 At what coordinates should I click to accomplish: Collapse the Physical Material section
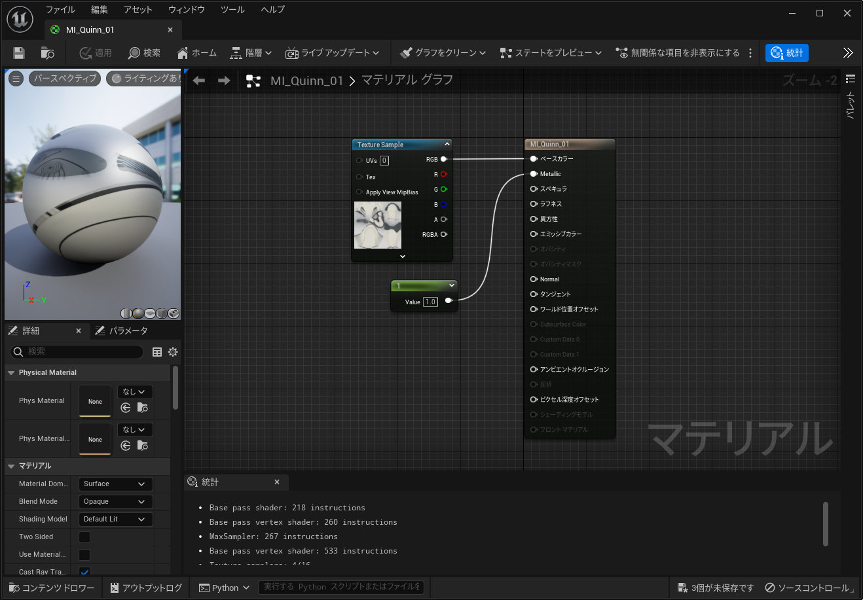pyautogui.click(x=11, y=373)
